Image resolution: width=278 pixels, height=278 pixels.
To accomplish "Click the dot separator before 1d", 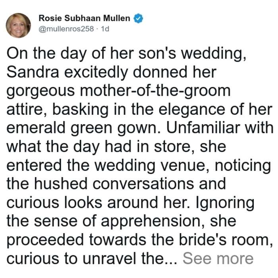I will (x=97, y=29).
